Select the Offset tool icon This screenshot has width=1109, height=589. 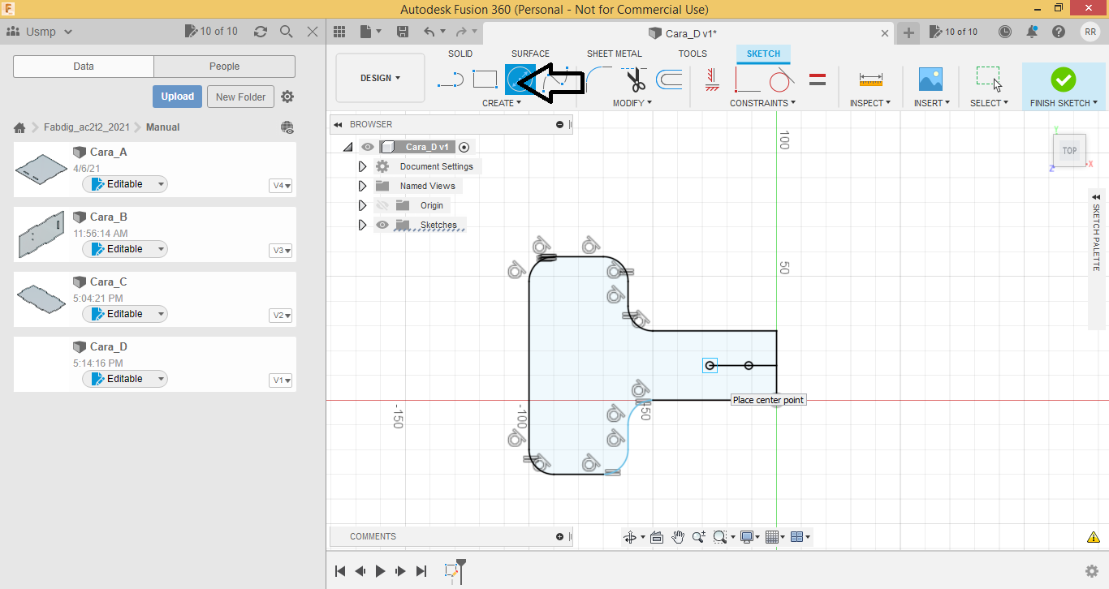[x=669, y=80]
